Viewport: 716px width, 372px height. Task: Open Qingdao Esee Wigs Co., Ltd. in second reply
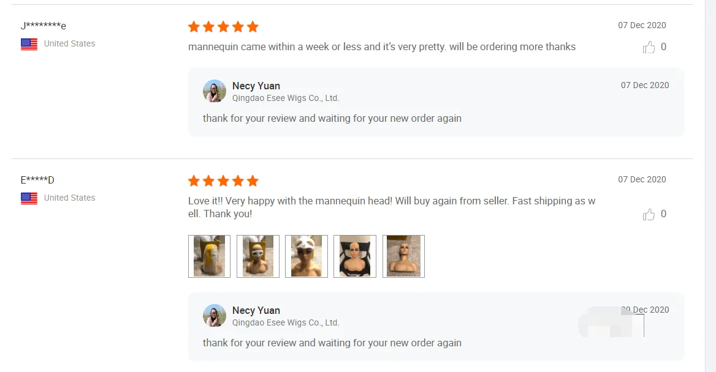pos(286,322)
